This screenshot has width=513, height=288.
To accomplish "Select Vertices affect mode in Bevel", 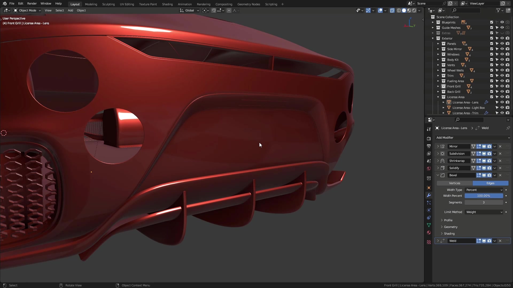I will tap(454, 183).
